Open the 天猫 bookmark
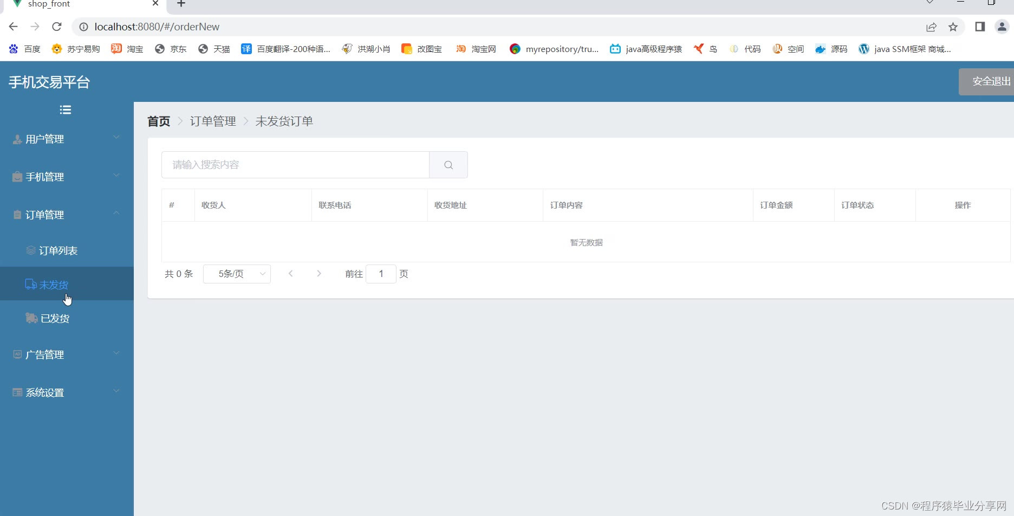 [214, 49]
